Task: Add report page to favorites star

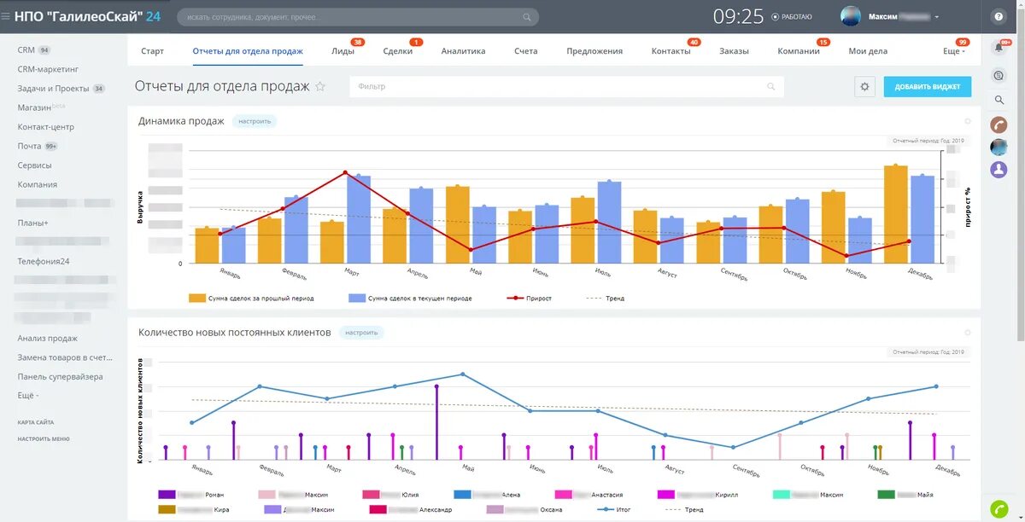Action: click(320, 86)
